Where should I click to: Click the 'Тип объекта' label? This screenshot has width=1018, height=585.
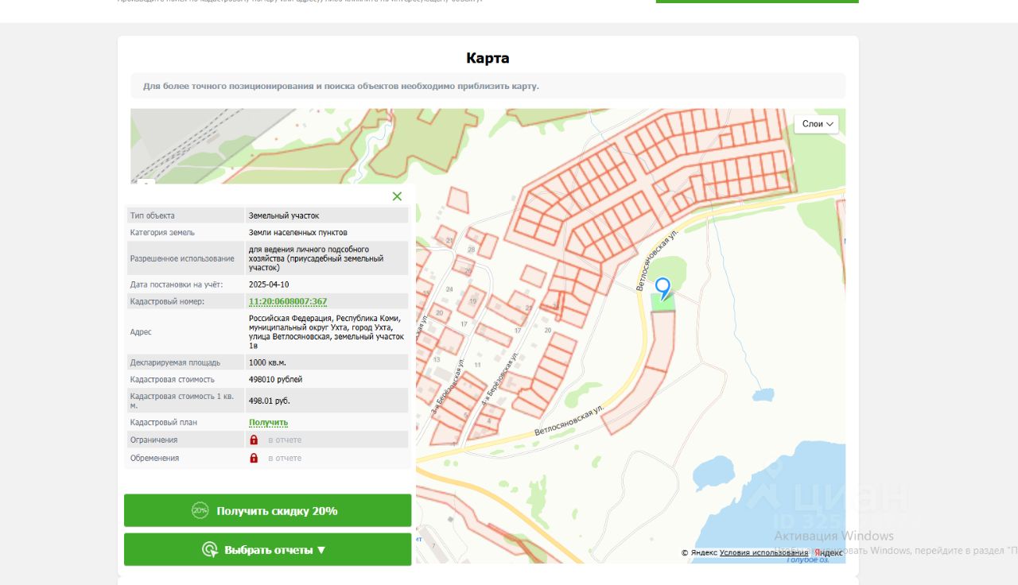[x=153, y=215]
